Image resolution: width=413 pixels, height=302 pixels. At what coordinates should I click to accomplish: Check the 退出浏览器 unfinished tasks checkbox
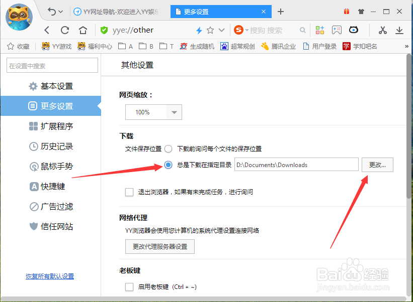click(x=129, y=192)
